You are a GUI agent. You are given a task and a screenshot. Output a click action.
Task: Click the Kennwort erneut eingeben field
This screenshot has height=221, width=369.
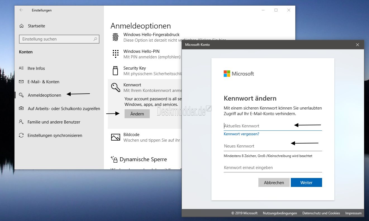(x=273, y=168)
